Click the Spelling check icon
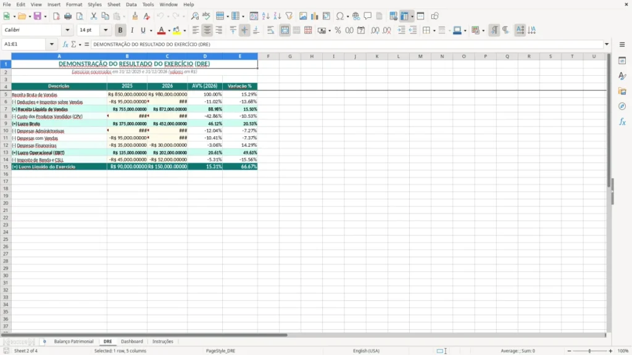The height and width of the screenshot is (355, 632). coord(206,16)
